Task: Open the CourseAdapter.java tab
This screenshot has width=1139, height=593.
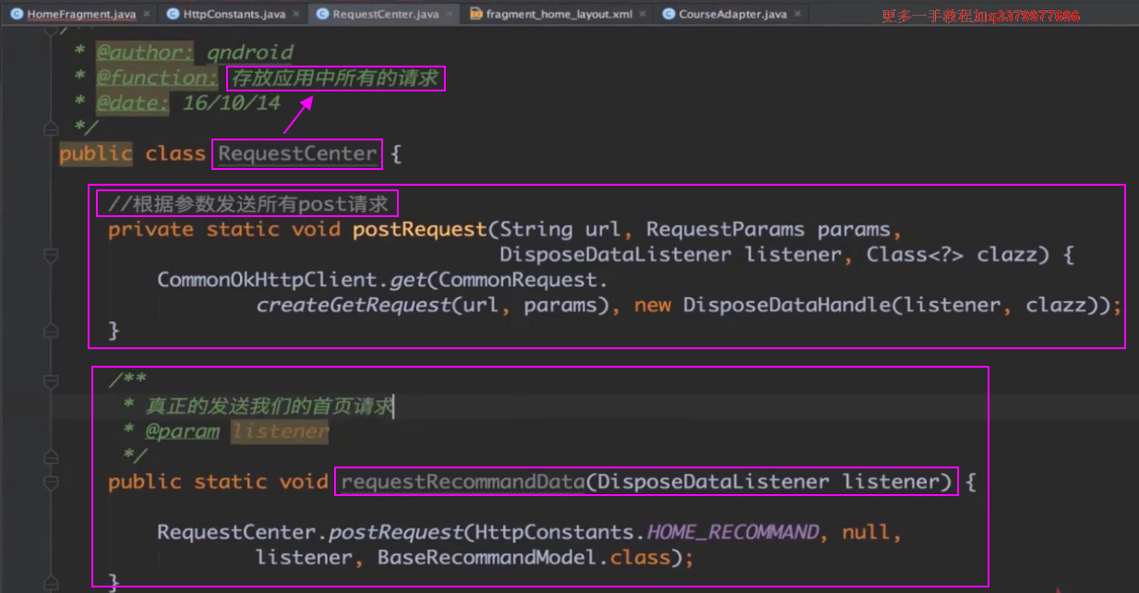Action: tap(732, 15)
